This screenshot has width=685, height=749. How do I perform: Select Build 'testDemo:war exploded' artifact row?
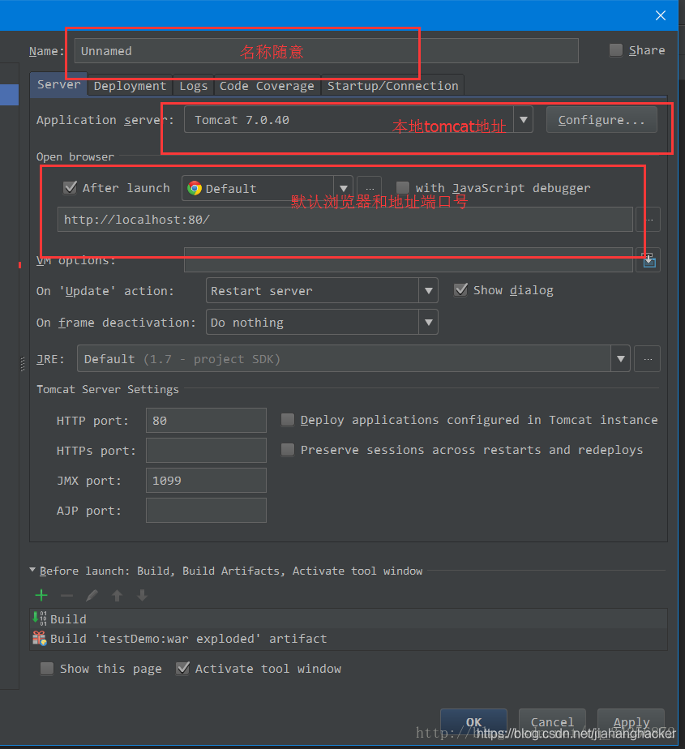pyautogui.click(x=349, y=639)
